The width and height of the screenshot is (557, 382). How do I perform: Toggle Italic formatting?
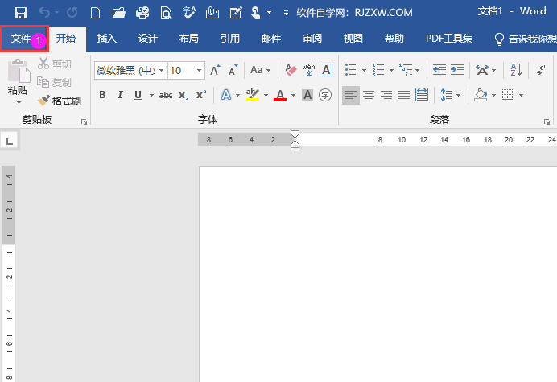point(120,95)
